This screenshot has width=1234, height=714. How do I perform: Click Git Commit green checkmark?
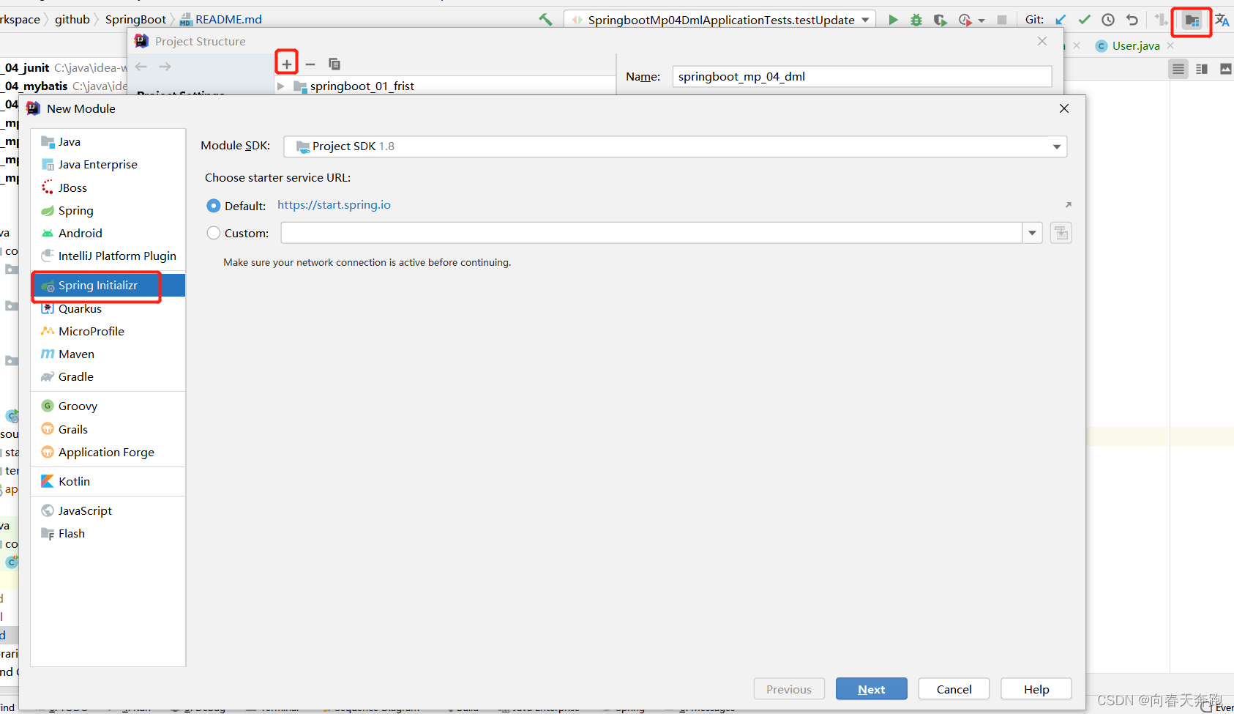(x=1085, y=20)
